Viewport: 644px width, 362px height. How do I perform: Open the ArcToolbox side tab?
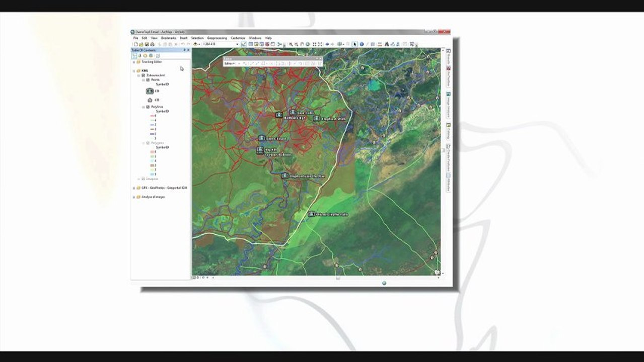(x=448, y=76)
